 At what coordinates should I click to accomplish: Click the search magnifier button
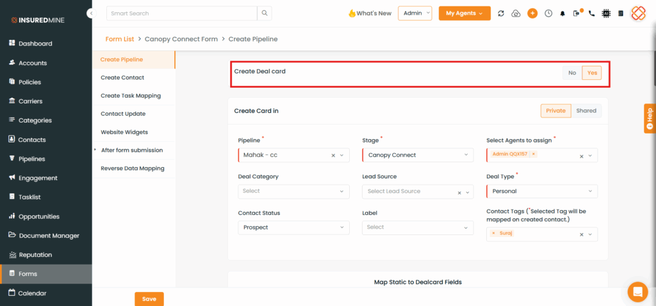tap(265, 13)
